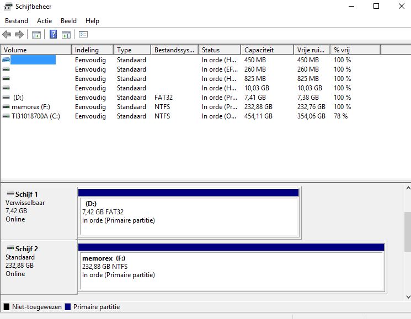This screenshot has width=411, height=319.
Task: Sort by the Bestandssys... column header
Action: (x=174, y=50)
